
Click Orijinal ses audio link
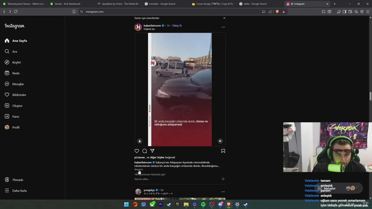[149, 29]
